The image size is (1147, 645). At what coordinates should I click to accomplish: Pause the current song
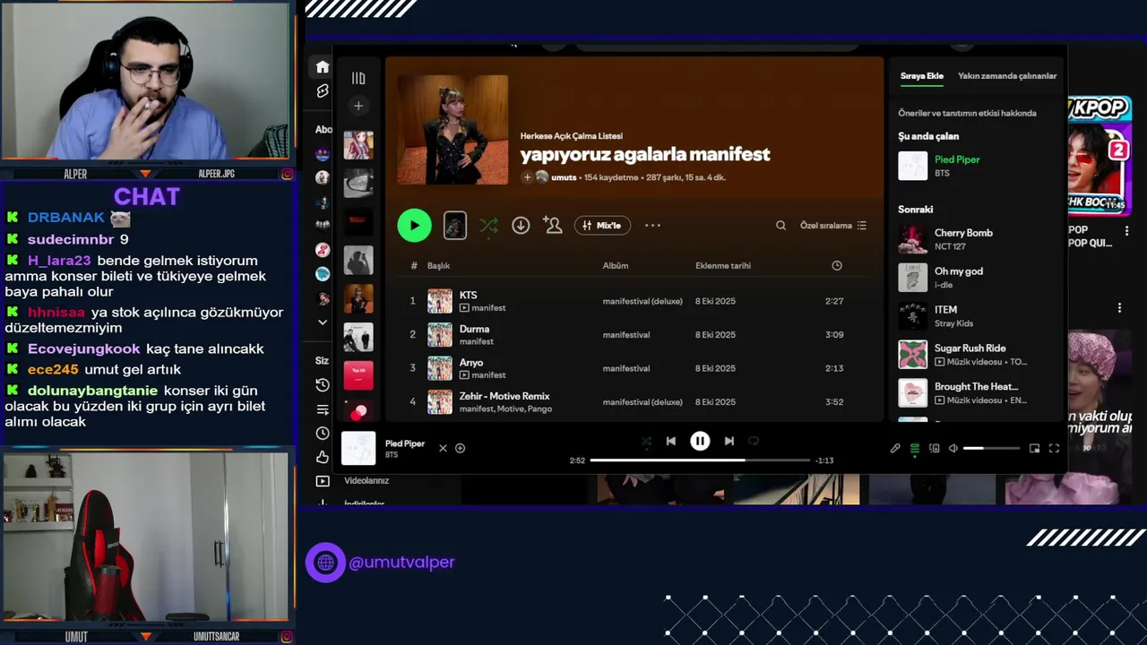[700, 441]
